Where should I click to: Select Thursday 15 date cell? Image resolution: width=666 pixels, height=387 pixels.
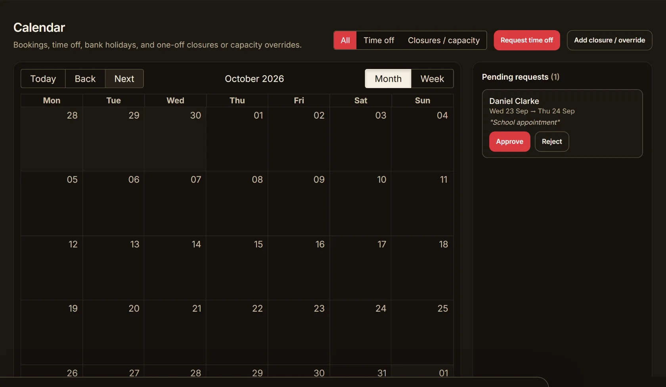coord(237,268)
